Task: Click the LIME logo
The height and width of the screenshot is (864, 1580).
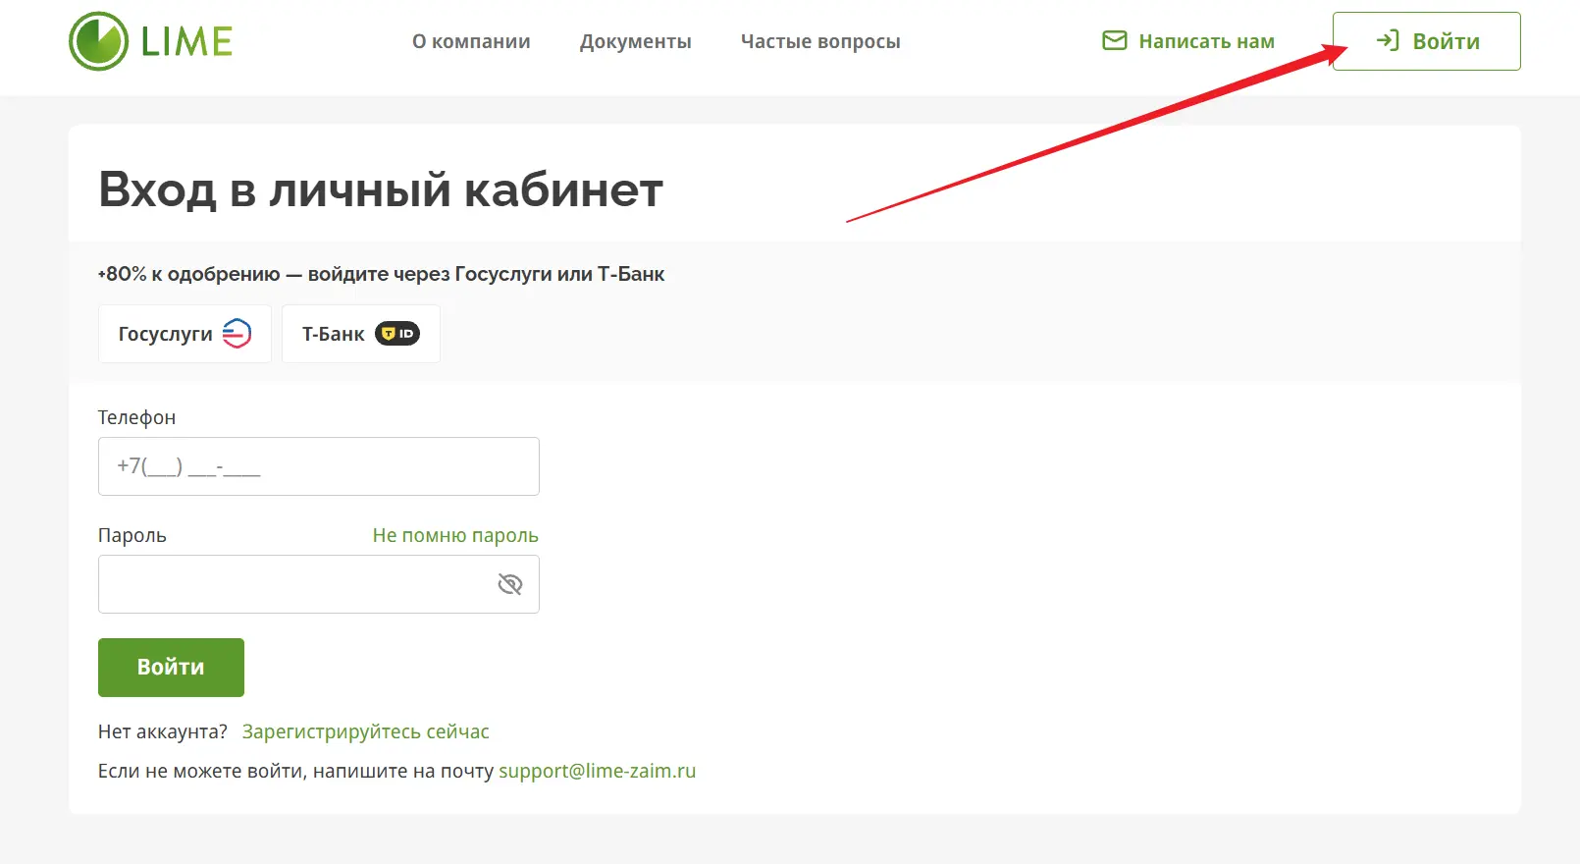Action: point(150,41)
